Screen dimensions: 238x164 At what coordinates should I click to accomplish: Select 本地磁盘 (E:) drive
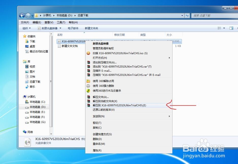pos(35,112)
